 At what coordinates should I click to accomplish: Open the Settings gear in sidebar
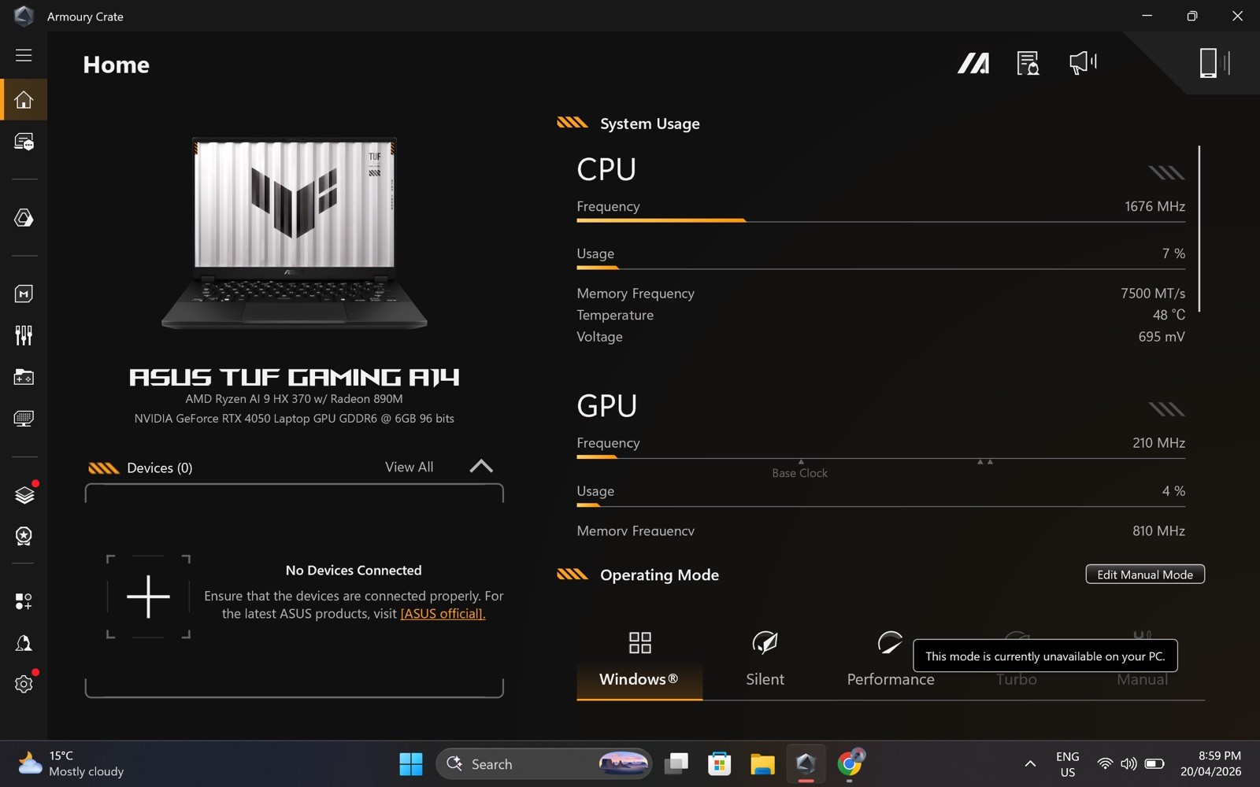24,684
